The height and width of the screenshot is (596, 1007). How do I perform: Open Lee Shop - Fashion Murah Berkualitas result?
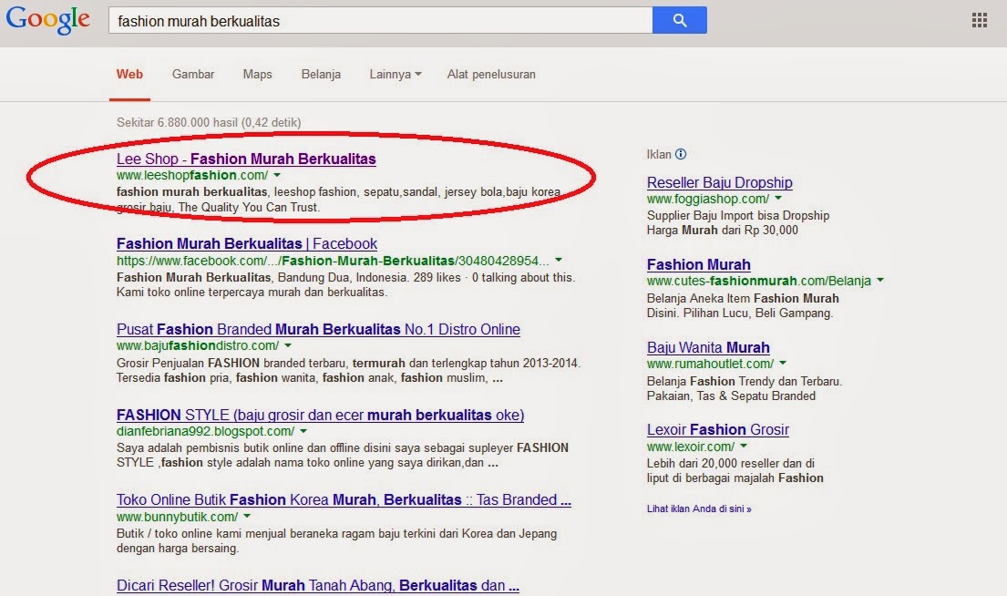coord(246,159)
